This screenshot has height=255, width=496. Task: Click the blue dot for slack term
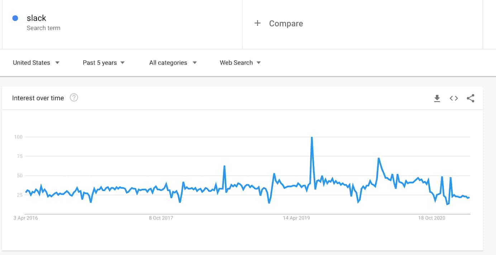tap(15, 18)
